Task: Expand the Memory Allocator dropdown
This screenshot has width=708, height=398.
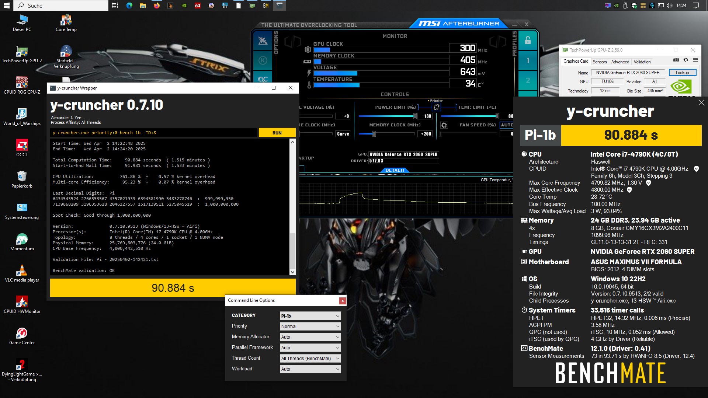Action: pos(310,337)
